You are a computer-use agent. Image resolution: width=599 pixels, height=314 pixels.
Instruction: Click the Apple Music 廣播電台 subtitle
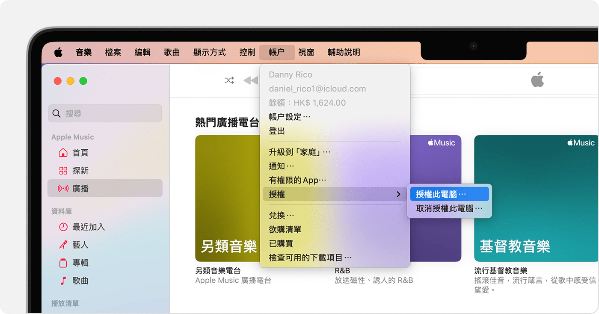tap(233, 281)
